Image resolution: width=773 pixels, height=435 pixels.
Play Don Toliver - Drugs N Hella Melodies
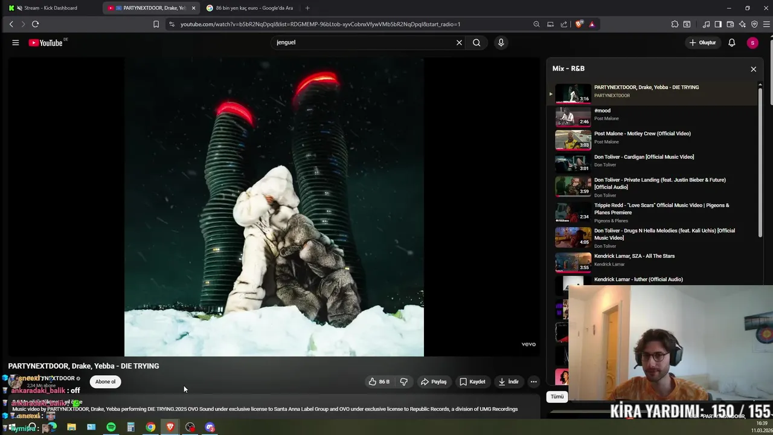(652, 237)
